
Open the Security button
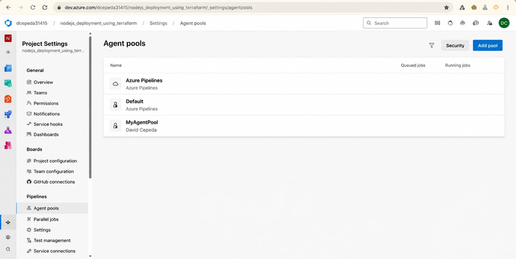pos(455,45)
